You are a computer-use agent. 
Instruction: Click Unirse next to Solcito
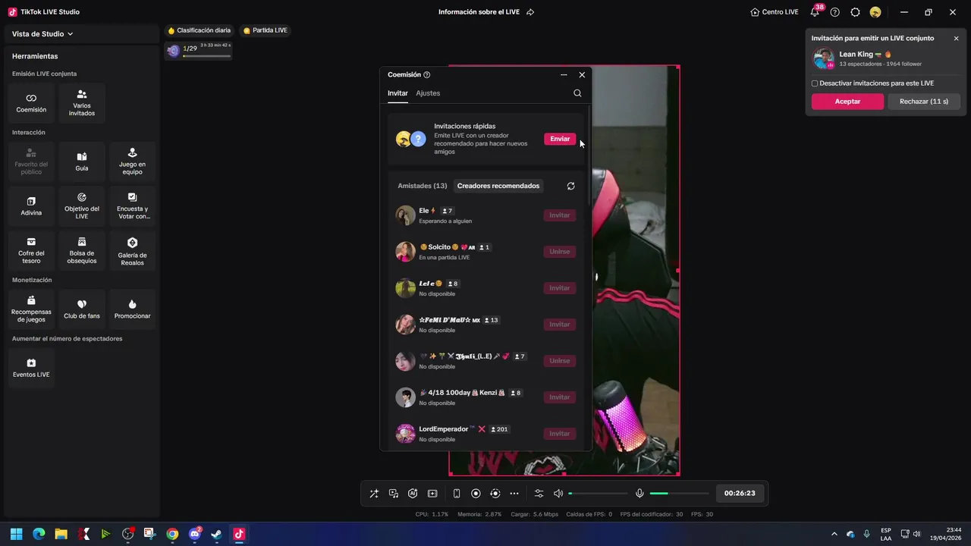coord(560,252)
